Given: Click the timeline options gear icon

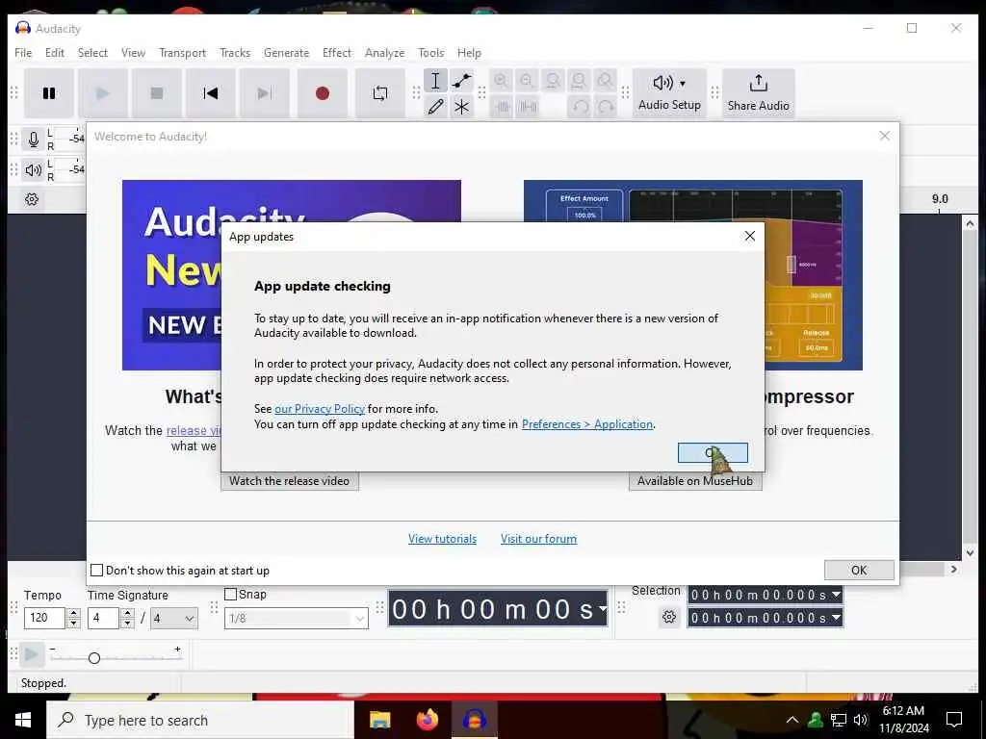Looking at the screenshot, I should [x=32, y=199].
